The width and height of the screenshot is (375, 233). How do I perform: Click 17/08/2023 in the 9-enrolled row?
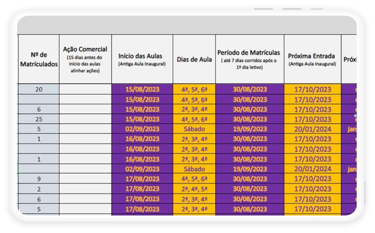pyautogui.click(x=142, y=179)
